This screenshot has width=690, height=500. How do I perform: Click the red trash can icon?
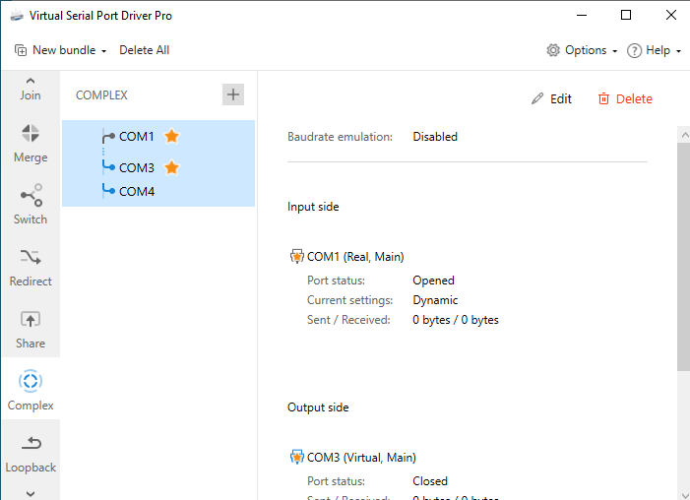(603, 98)
